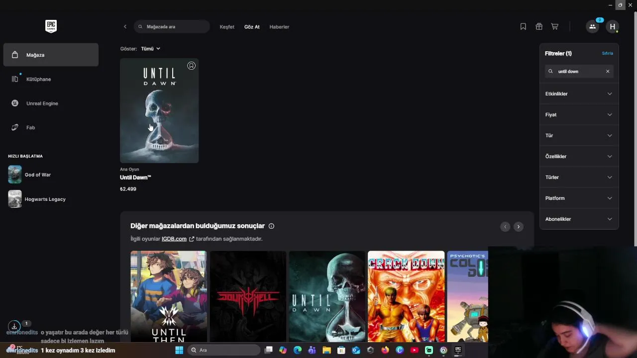Add Until Dawn to wishlist
637x358 pixels.
pyautogui.click(x=192, y=66)
